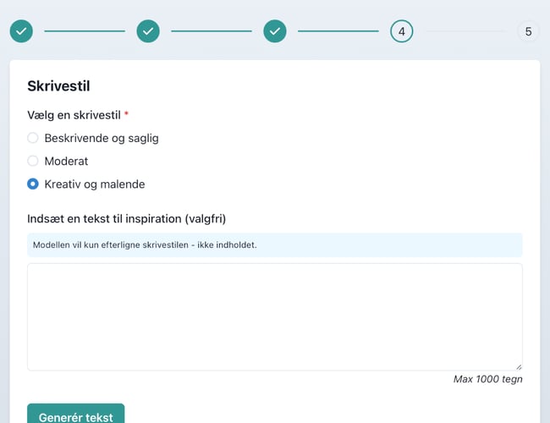The image size is (550, 423).
Task: Click the Skrivestil heading
Action: point(58,86)
